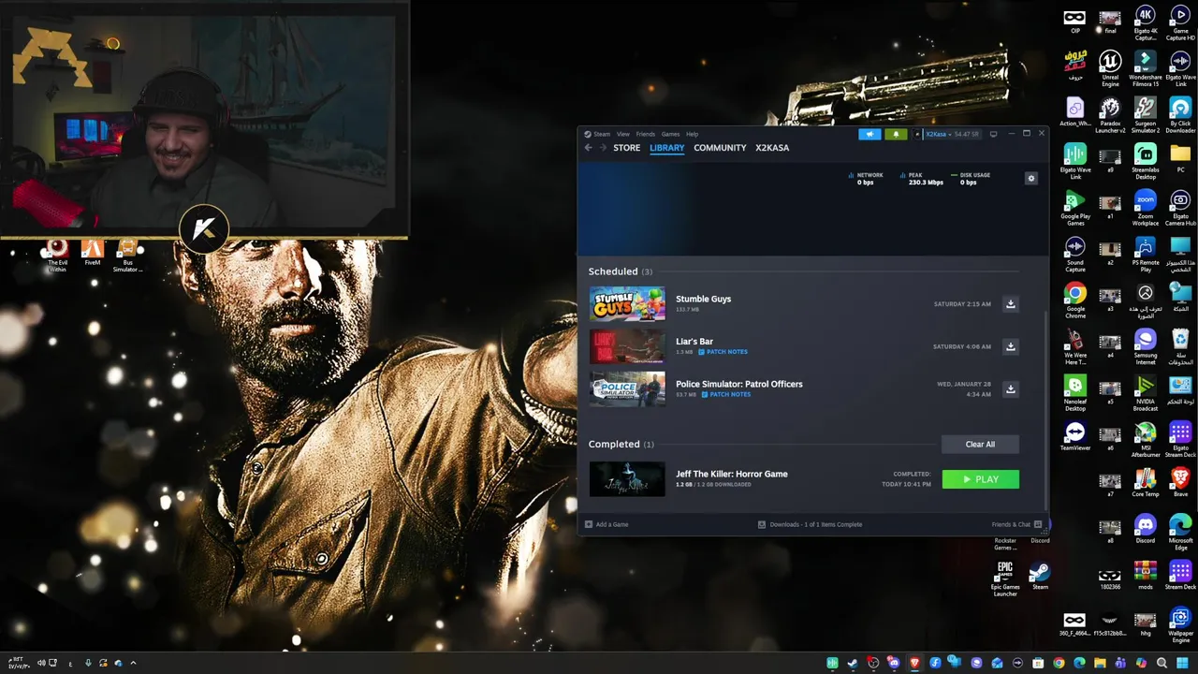The height and width of the screenshot is (674, 1198).
Task: Open the Help menu in Steam
Action: coord(692,134)
